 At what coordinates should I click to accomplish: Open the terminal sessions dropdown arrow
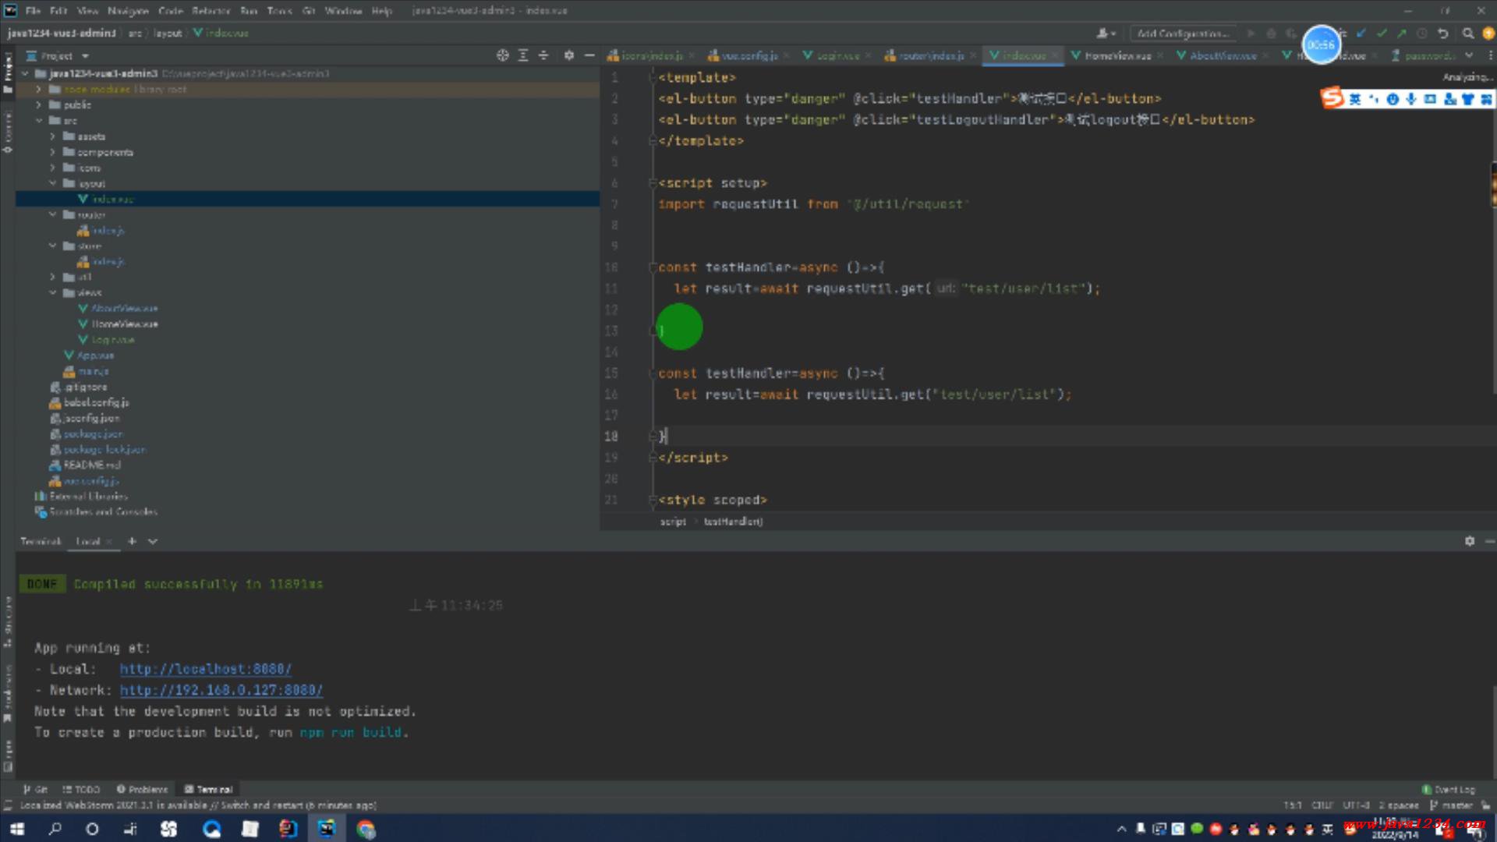coord(153,541)
